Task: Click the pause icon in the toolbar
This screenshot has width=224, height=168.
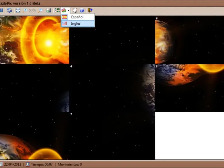Action: coord(1,10)
